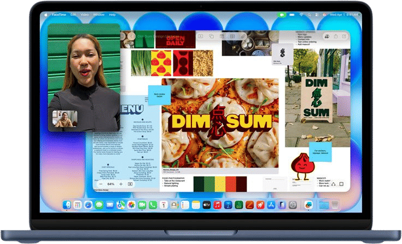
Task: Insert a text box in Freeform
Action: pyautogui.click(x=201, y=37)
